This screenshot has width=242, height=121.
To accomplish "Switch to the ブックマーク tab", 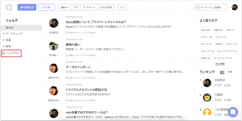I will 89,7.
